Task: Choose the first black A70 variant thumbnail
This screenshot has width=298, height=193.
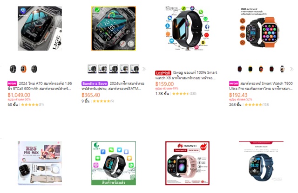Action: click(13, 69)
